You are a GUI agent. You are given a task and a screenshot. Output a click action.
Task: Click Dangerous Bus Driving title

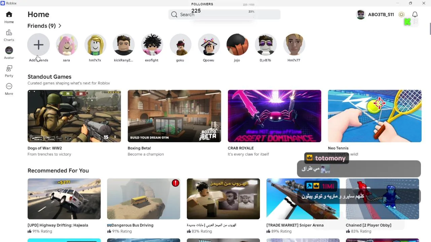point(130,225)
